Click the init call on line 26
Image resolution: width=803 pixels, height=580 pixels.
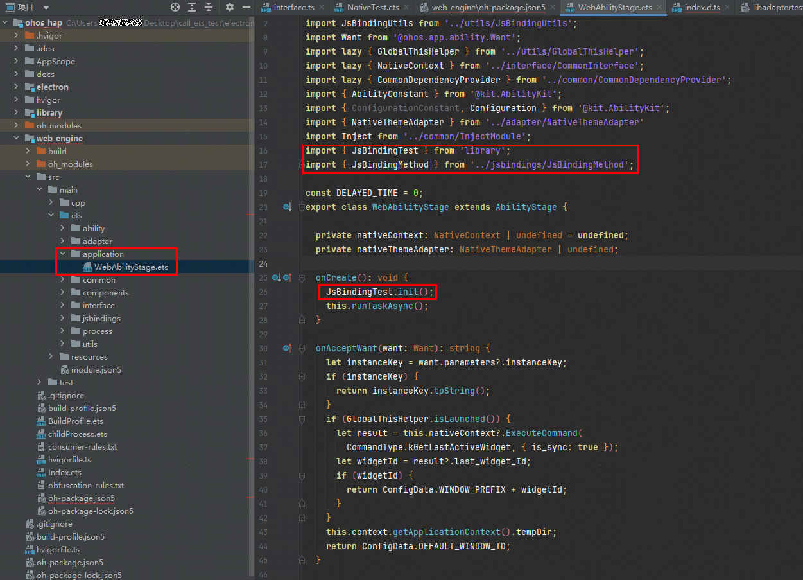click(x=408, y=292)
